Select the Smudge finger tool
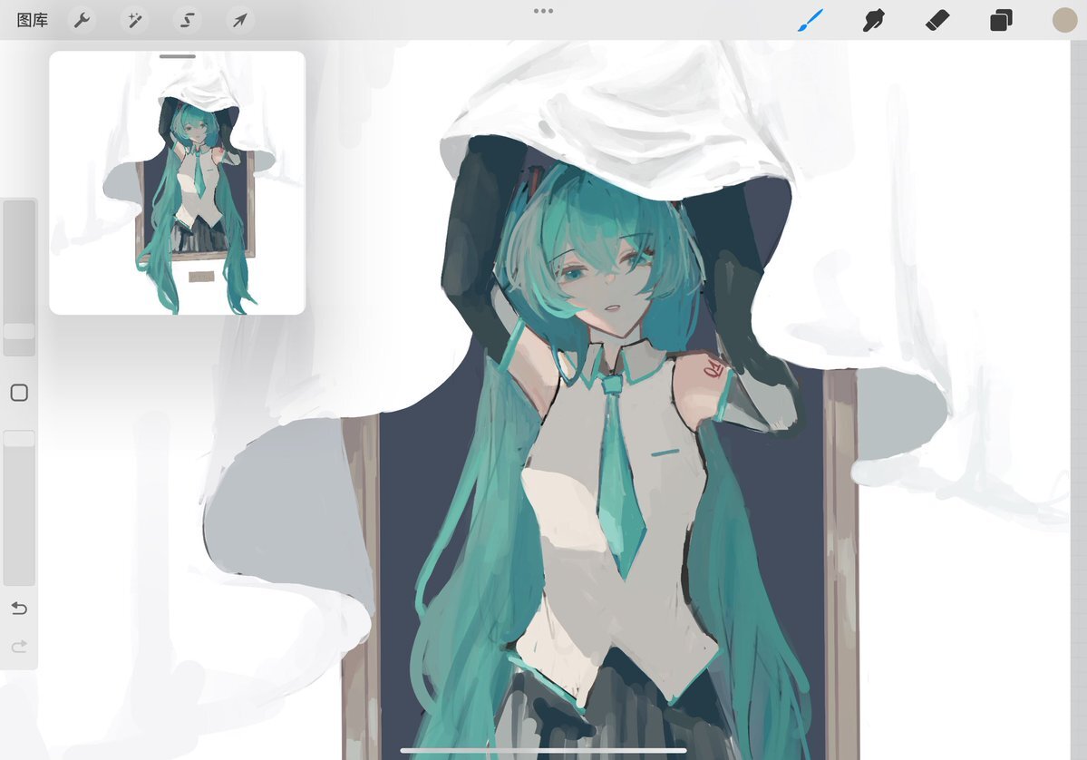Viewport: 1087px width, 760px height. pyautogui.click(x=873, y=20)
